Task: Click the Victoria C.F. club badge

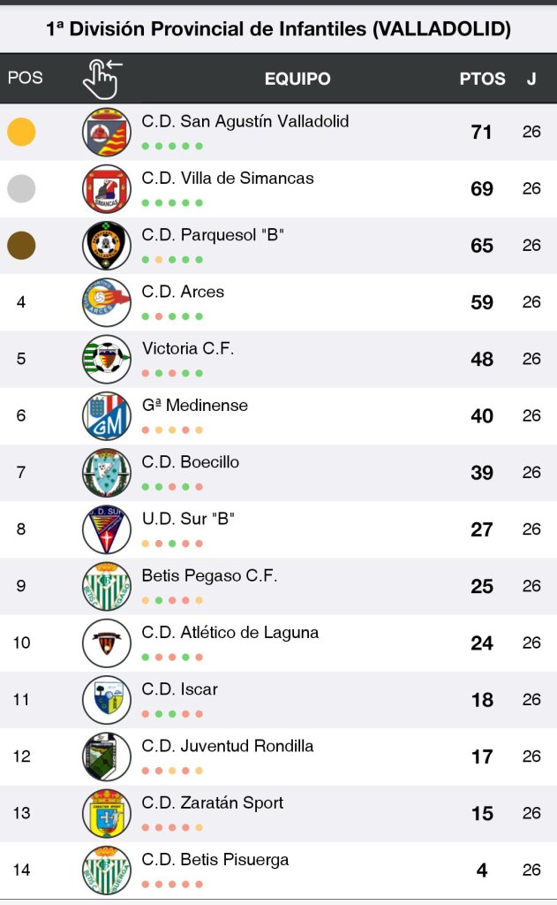Action: (x=107, y=359)
